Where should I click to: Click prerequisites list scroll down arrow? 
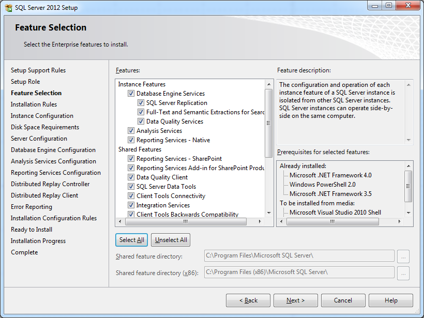tap(408, 213)
